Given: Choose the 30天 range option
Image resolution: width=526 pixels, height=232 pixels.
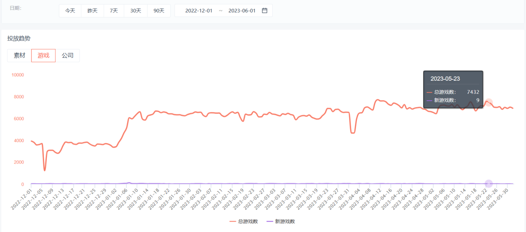Looking at the screenshot, I should (x=135, y=10).
